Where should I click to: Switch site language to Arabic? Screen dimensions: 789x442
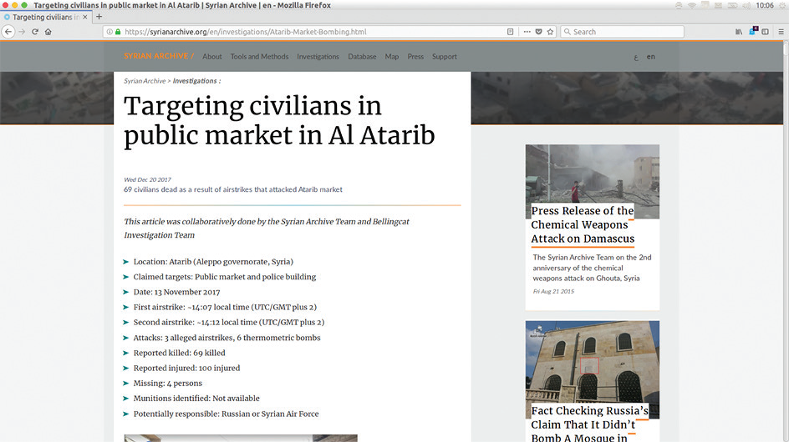636,57
